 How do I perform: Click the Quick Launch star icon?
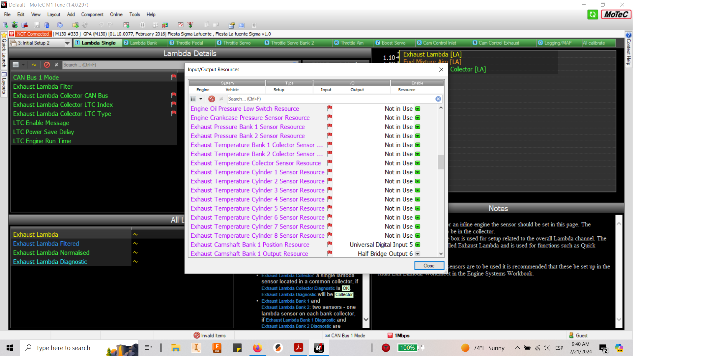click(x=4, y=35)
